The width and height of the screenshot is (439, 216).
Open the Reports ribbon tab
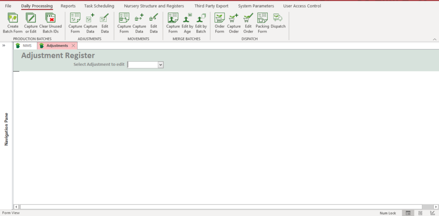pos(68,6)
